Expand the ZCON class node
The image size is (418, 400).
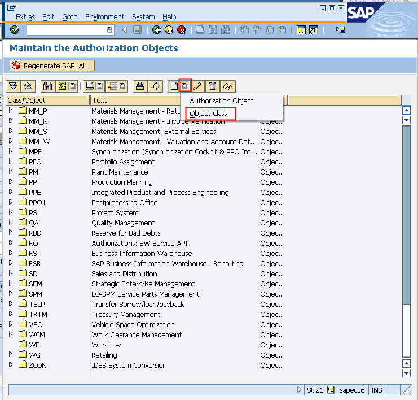coord(11,365)
